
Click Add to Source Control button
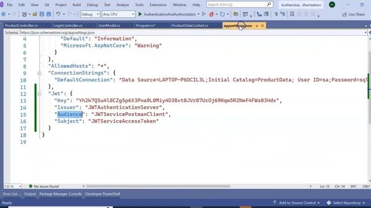[x=296, y=203]
